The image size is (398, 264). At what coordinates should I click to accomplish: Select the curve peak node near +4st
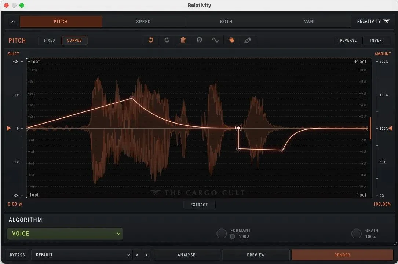pos(131,98)
